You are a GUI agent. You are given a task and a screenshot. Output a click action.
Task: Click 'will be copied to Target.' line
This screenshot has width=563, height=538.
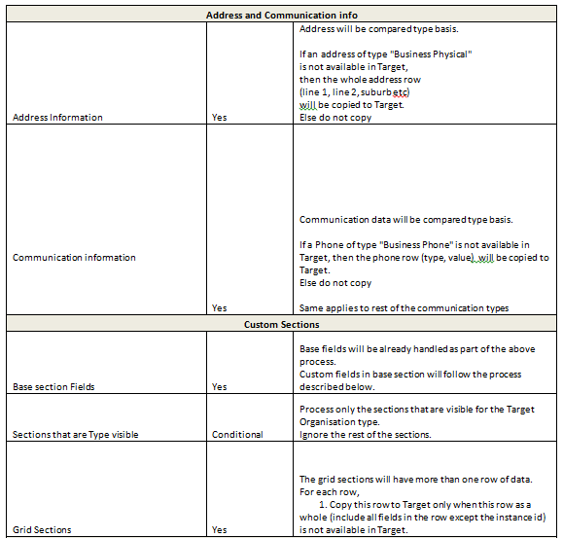pyautogui.click(x=352, y=105)
